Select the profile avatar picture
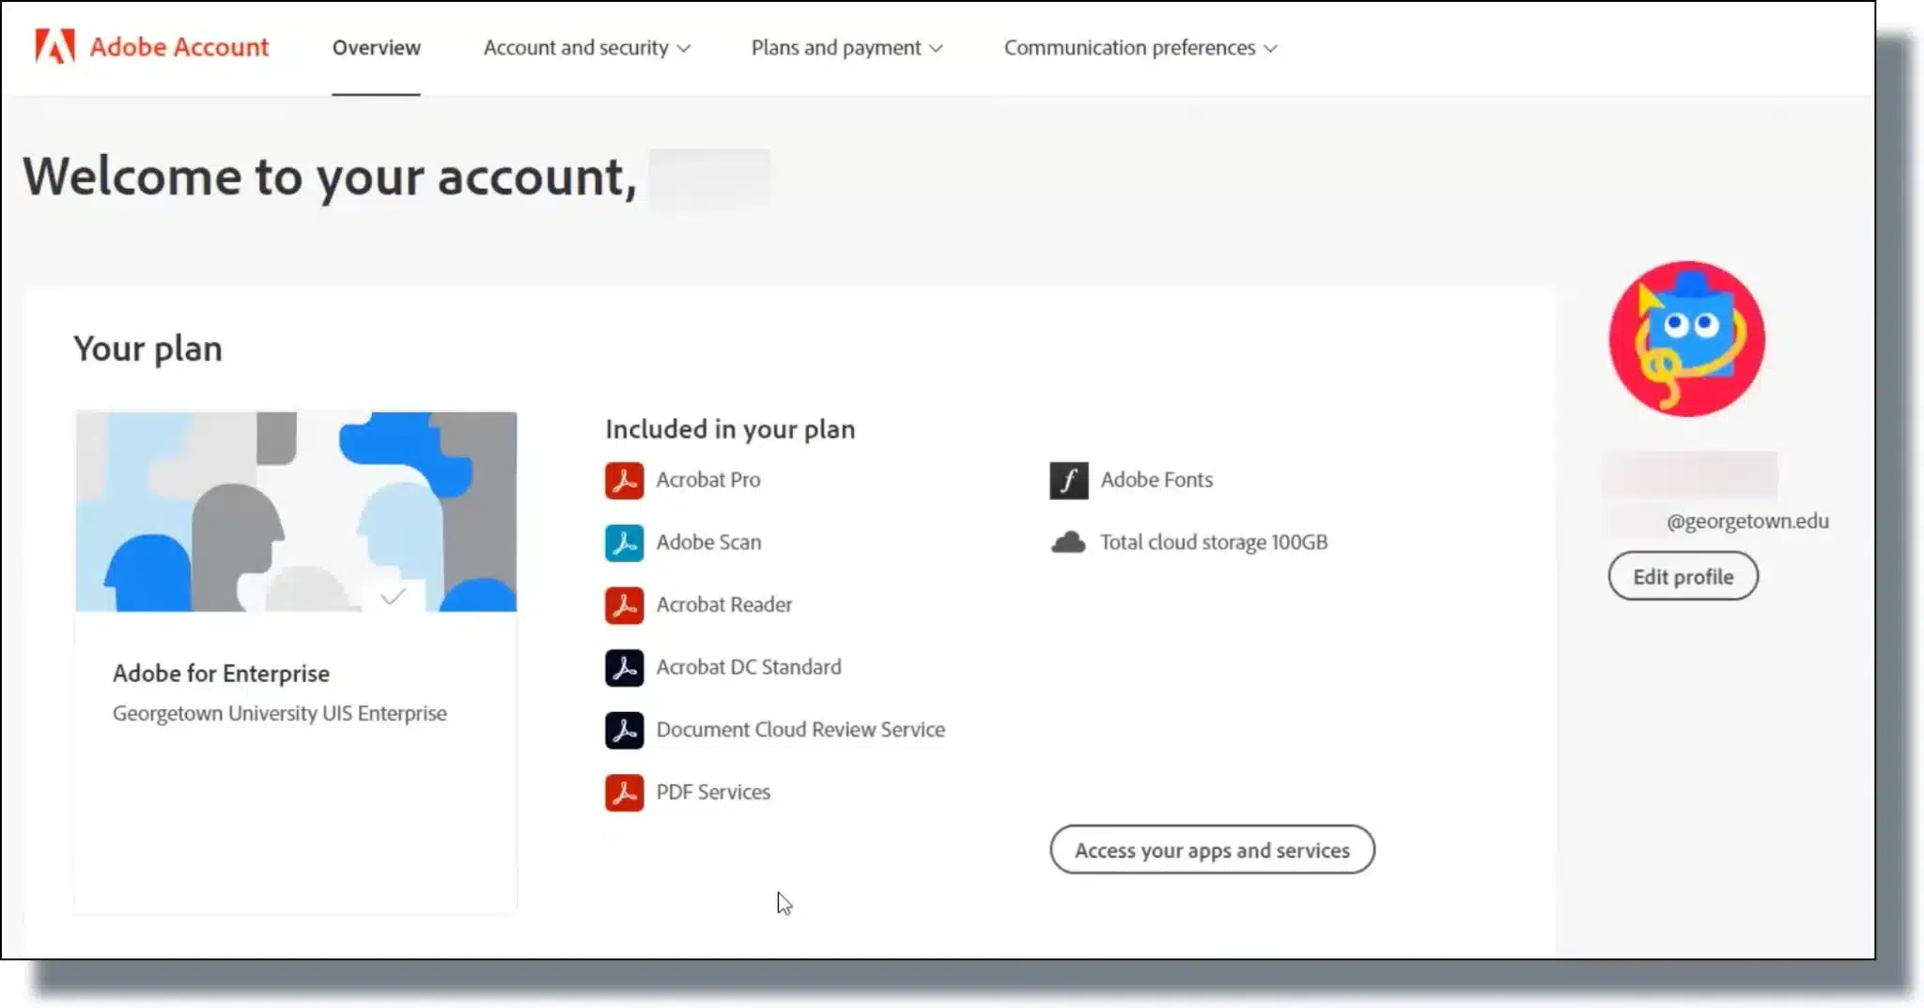This screenshot has width=1924, height=1008. pyautogui.click(x=1686, y=339)
